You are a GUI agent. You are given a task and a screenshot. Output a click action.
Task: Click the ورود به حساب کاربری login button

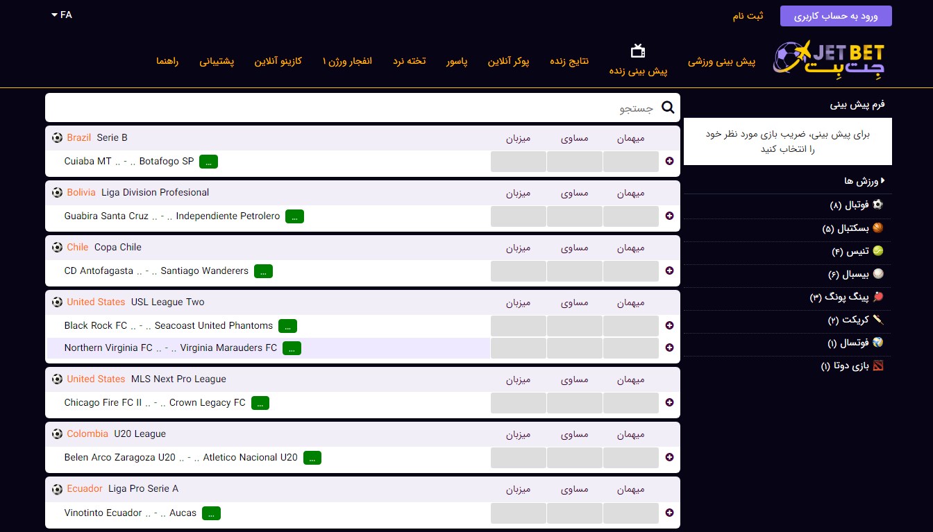point(836,16)
